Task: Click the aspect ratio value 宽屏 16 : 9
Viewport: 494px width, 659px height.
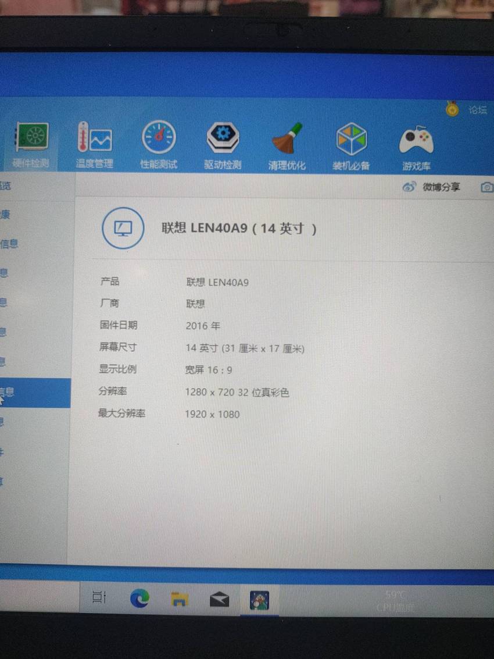Action: [209, 370]
